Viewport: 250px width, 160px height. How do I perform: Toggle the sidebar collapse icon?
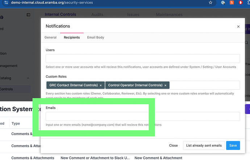pyautogui.click(x=29, y=15)
